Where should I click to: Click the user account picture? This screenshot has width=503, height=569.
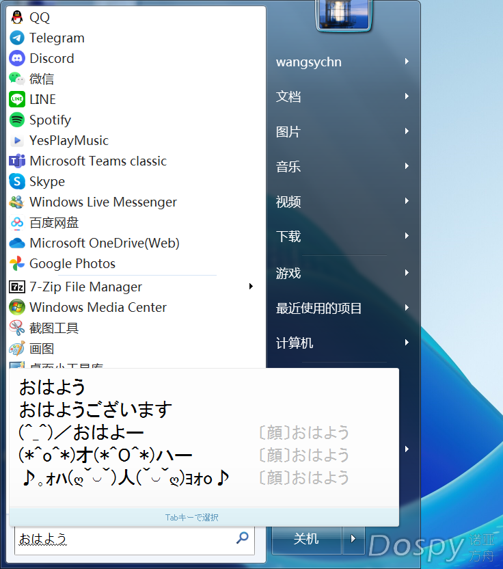tap(343, 14)
